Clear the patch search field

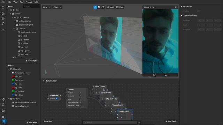pos(139,123)
